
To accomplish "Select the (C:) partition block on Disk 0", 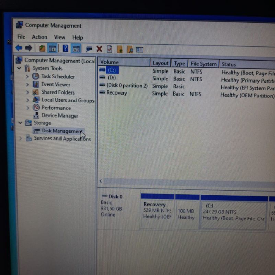I will (234, 213).
